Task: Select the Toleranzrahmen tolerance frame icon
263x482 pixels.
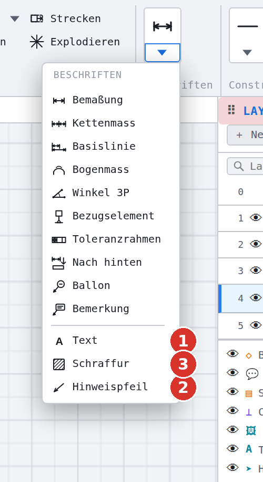Action: click(x=59, y=240)
